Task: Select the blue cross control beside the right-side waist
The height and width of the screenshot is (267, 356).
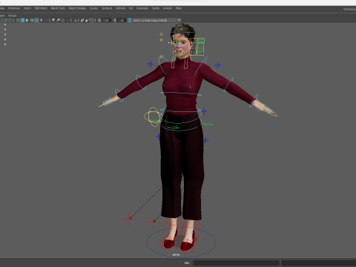Action: [204, 111]
